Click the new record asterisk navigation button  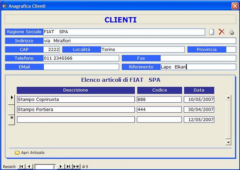pyautogui.click(x=76, y=166)
